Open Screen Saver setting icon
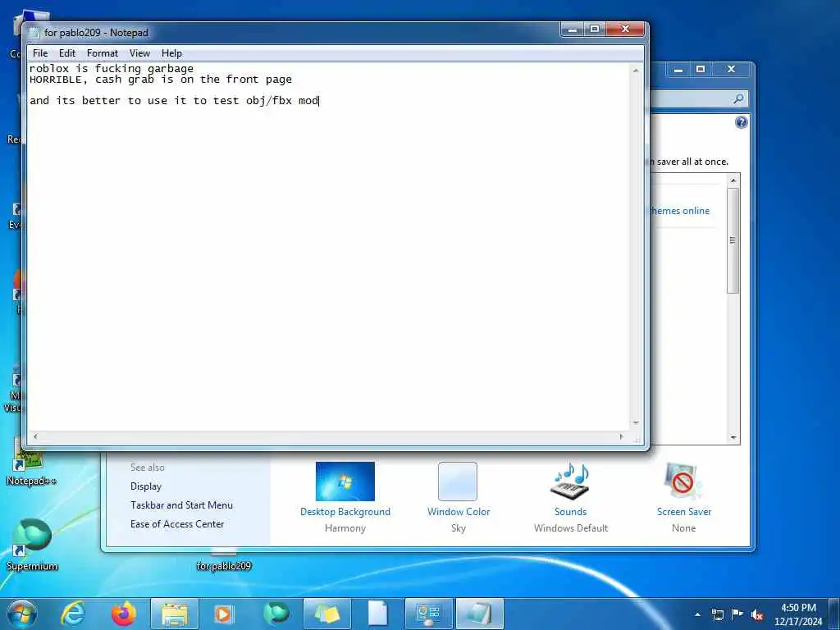840x630 pixels. (x=682, y=481)
